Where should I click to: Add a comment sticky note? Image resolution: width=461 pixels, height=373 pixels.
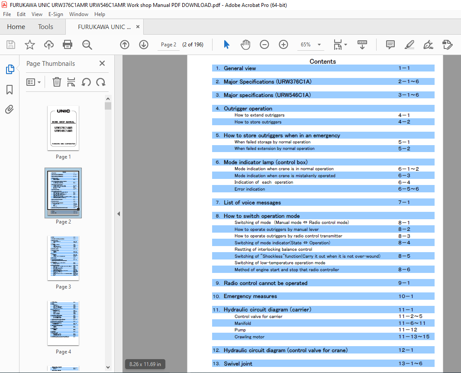coord(390,45)
